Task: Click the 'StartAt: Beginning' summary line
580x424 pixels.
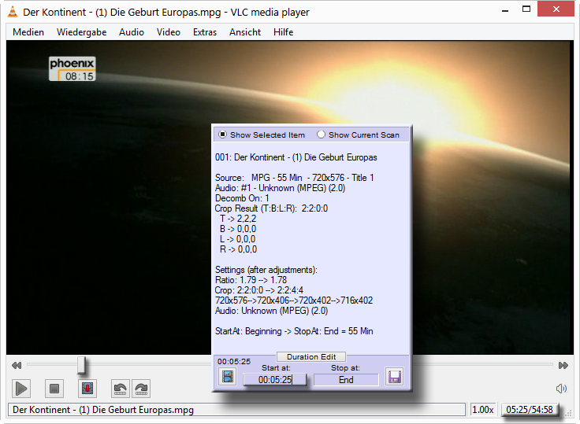Action: (x=294, y=331)
